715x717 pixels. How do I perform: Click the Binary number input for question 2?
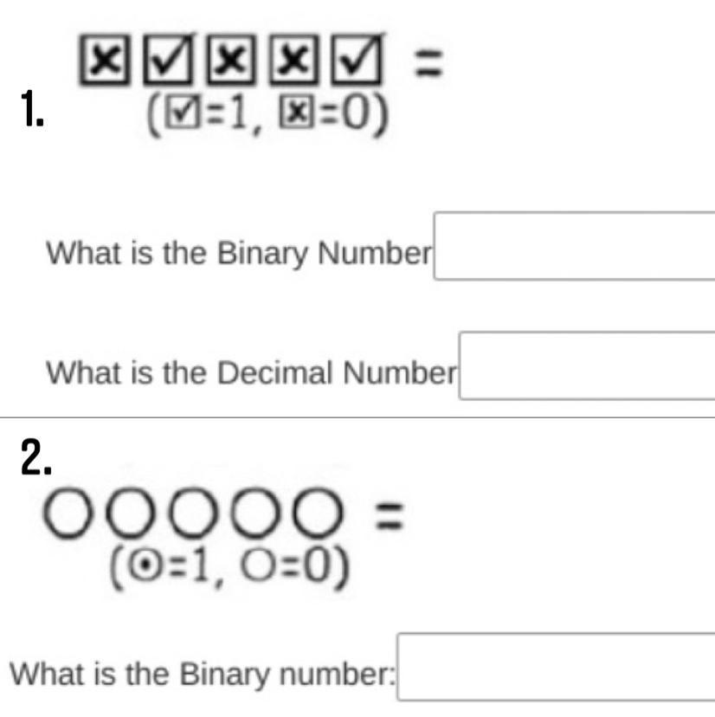pyautogui.click(x=556, y=667)
